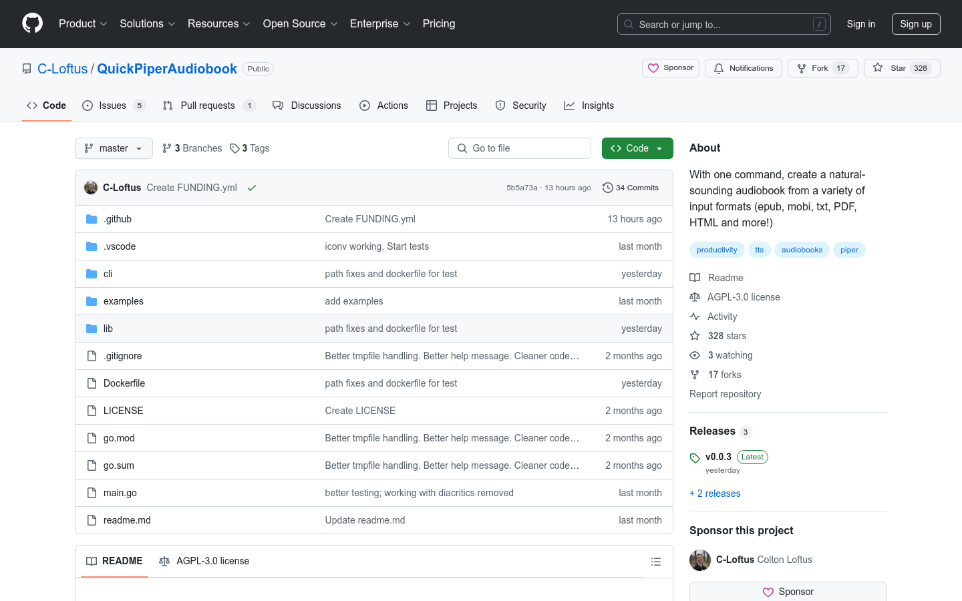Expand the Enterprise menu
The width and height of the screenshot is (962, 601).
pos(380,23)
